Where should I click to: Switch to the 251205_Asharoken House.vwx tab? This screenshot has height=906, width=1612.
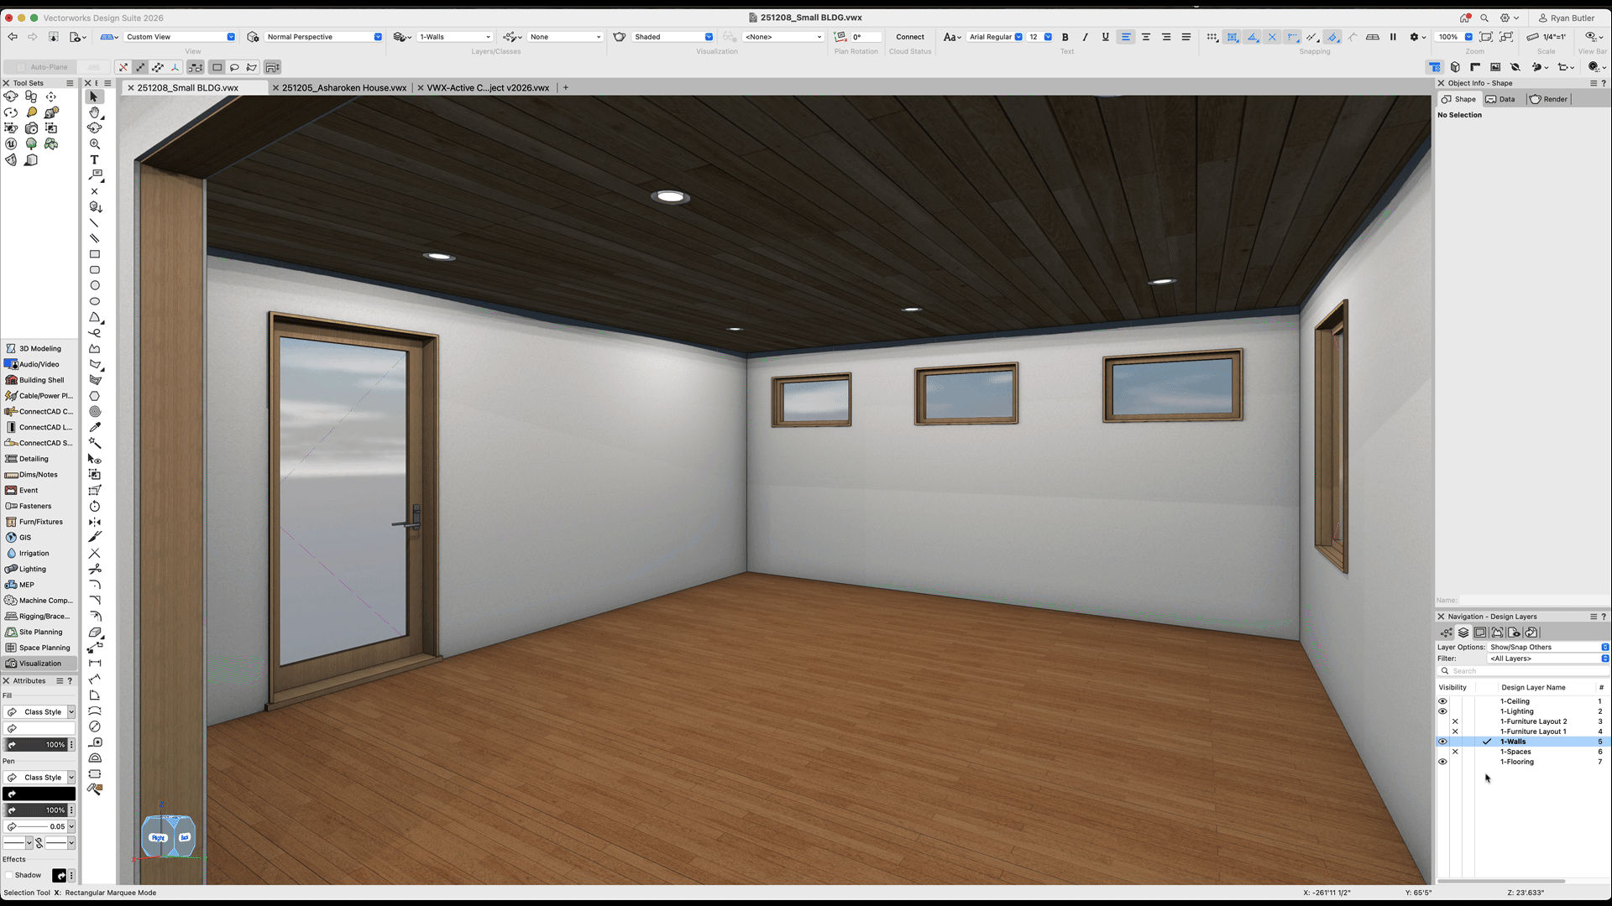[343, 87]
